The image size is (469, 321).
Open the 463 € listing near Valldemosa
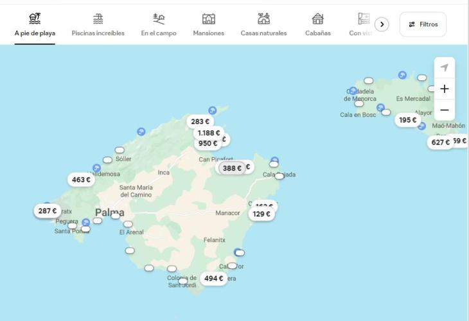click(x=81, y=180)
